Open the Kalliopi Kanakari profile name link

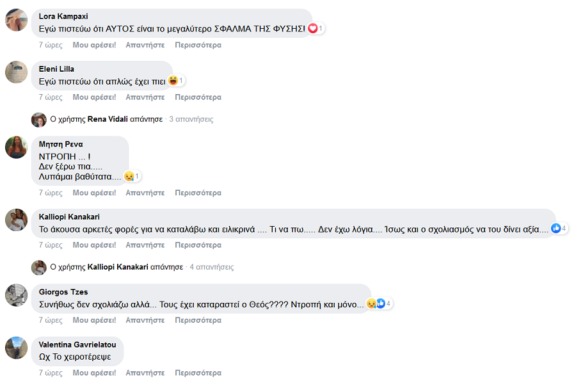click(x=69, y=217)
